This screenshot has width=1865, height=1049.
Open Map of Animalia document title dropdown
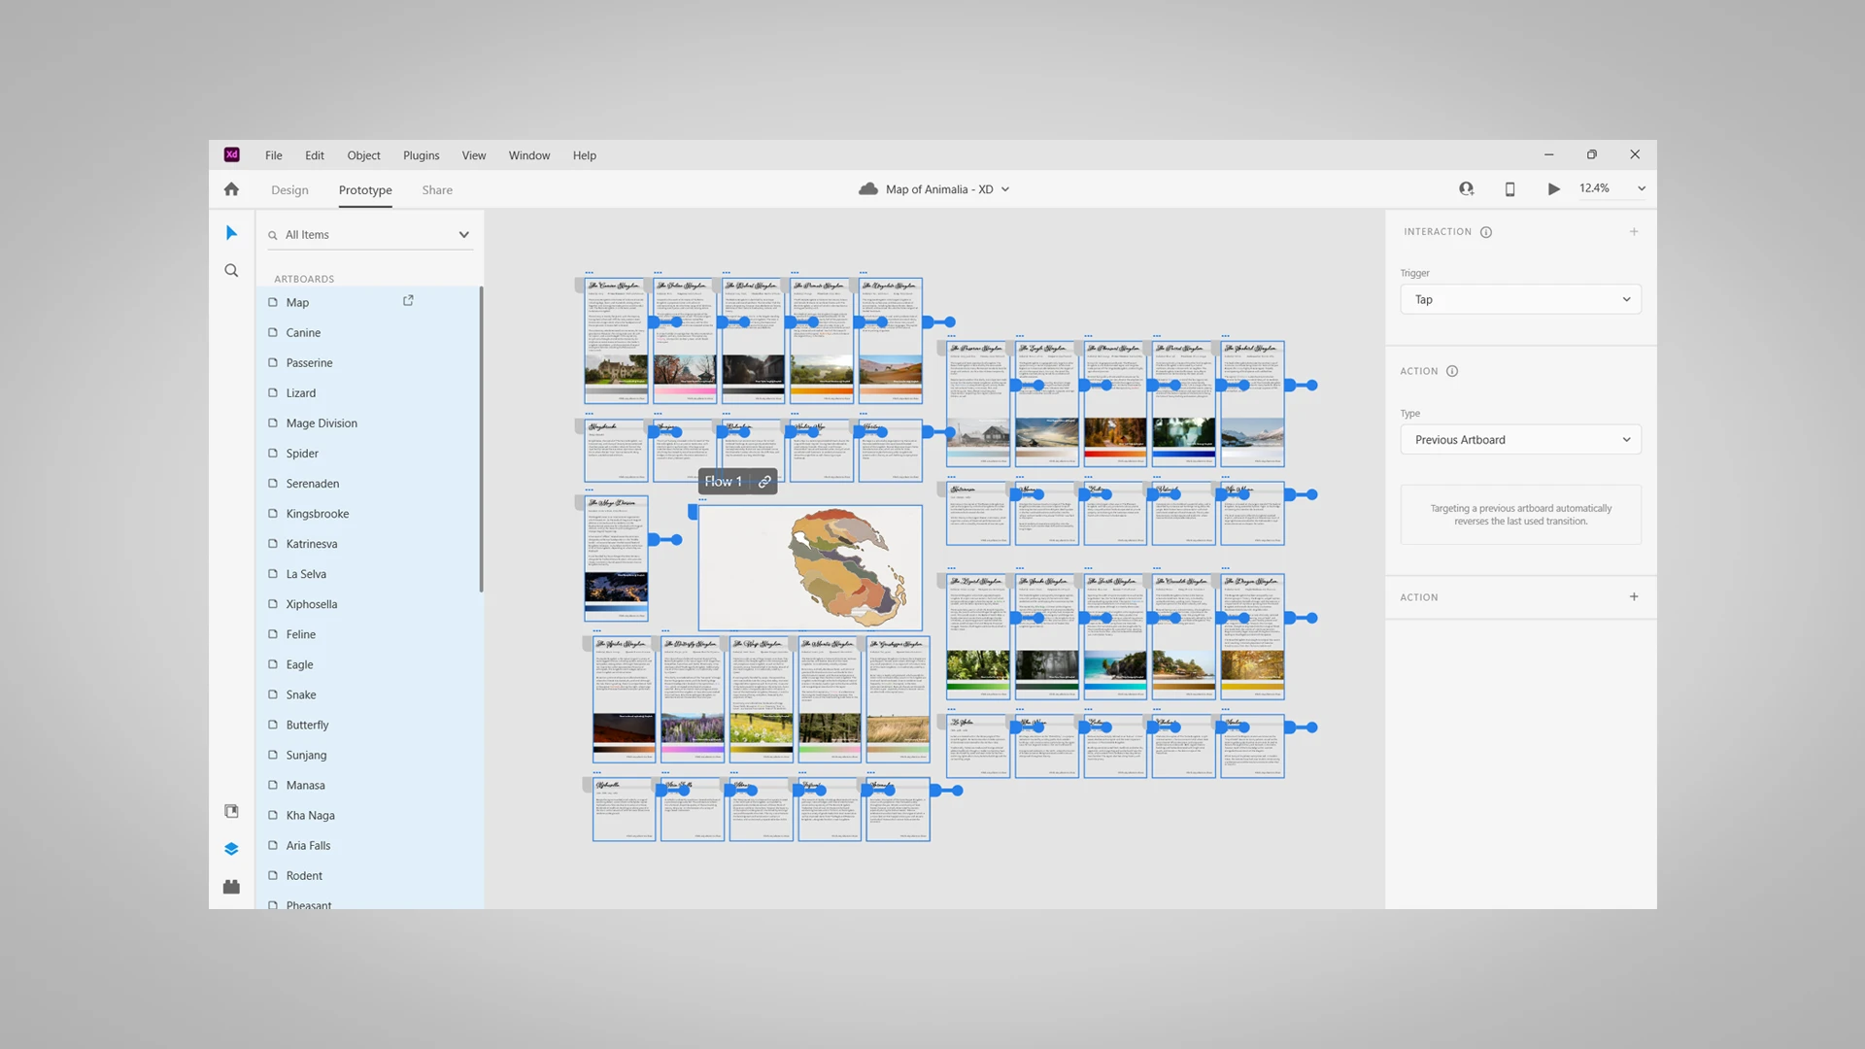[x=1006, y=188]
